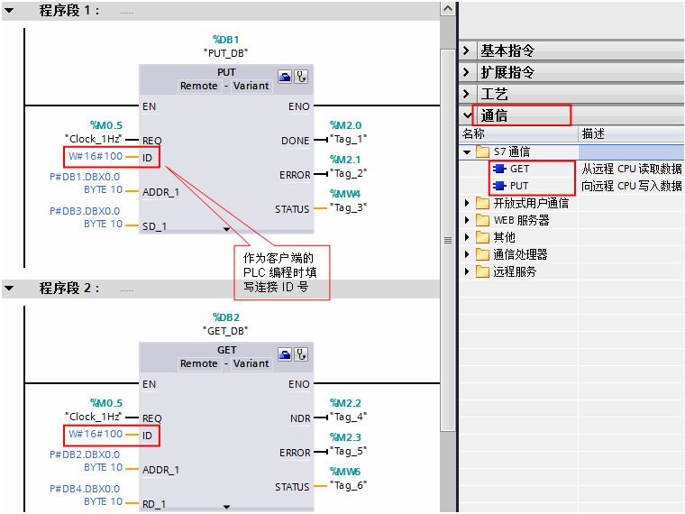Expand more parameters arrow on PUT block
The width and height of the screenshot is (685, 514).
pos(226,229)
